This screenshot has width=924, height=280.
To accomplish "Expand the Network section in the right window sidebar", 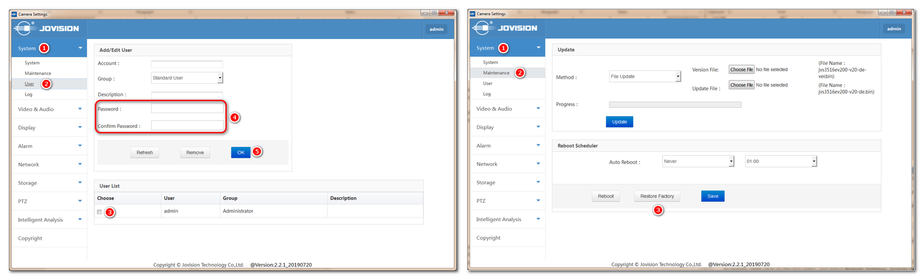I will coord(507,164).
